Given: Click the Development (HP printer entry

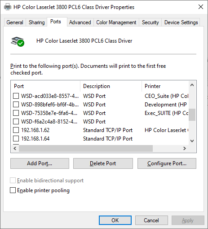Looking at the screenshot, I should 166,105.
